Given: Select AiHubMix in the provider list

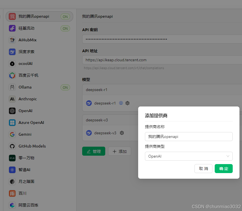Looking at the screenshot, I should click(x=39, y=40).
